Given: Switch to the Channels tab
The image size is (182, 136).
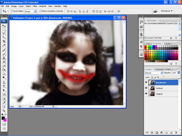Looking at the screenshot, I should coord(159,69).
